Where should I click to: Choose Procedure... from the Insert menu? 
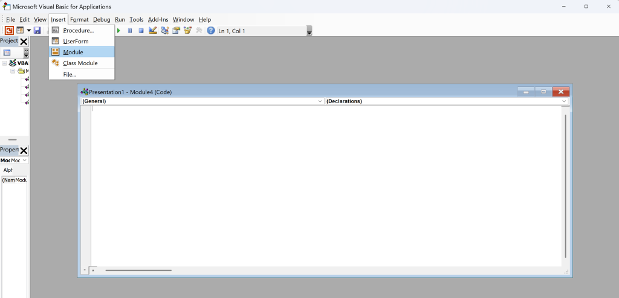[82, 30]
